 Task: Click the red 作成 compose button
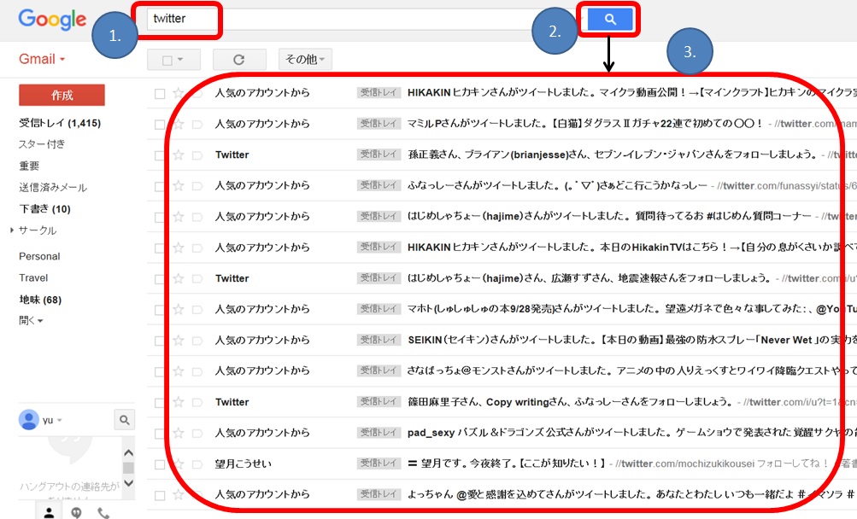[59, 96]
